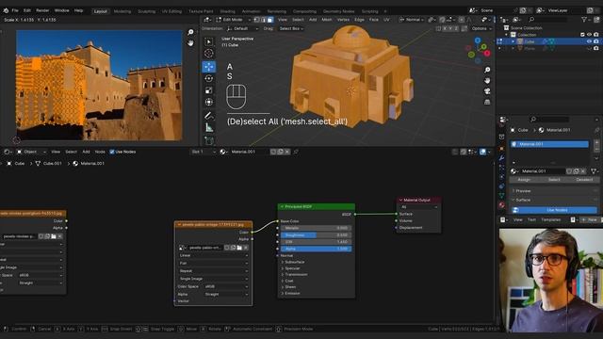Open the File menu
Image resolution: width=603 pixels, height=339 pixels.
15,10
